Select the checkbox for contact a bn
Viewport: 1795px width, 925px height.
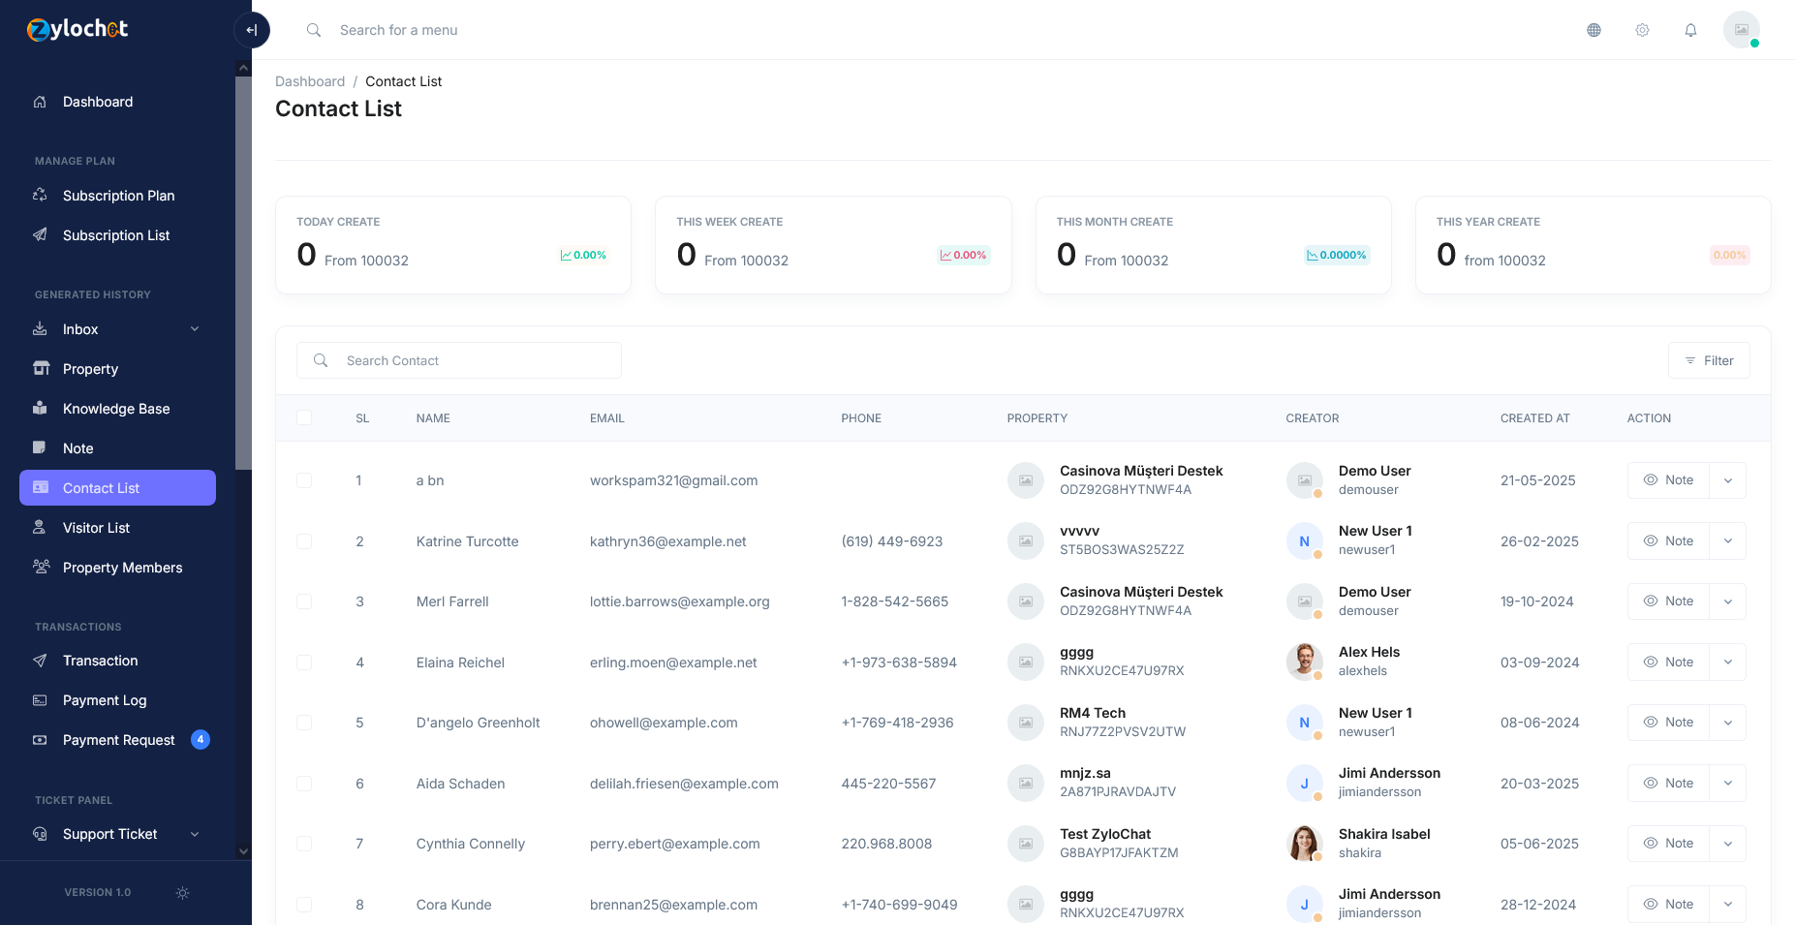tap(304, 480)
